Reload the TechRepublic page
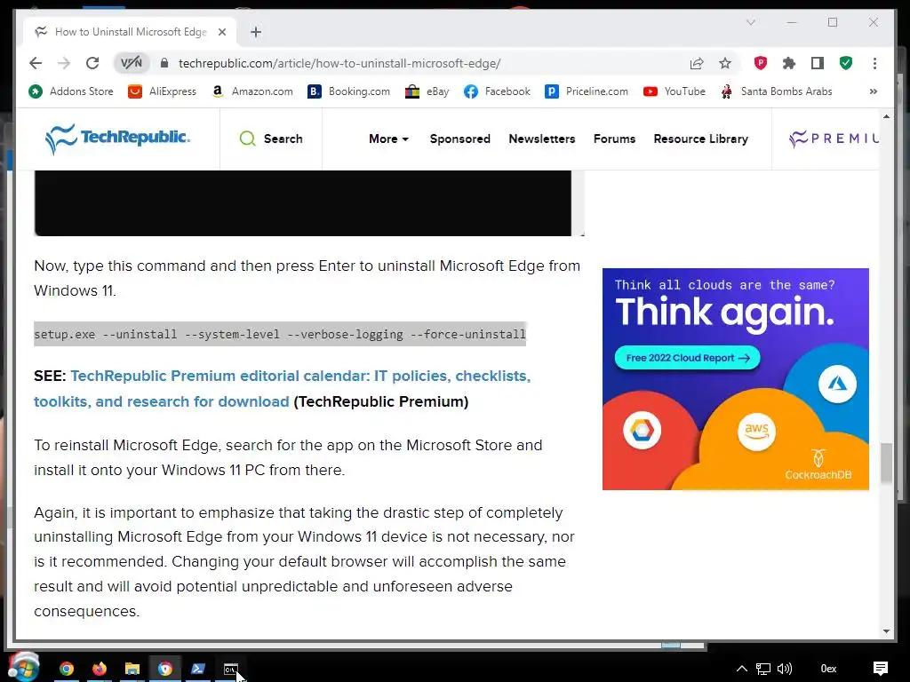Viewport: 910px width, 682px height. click(92, 63)
